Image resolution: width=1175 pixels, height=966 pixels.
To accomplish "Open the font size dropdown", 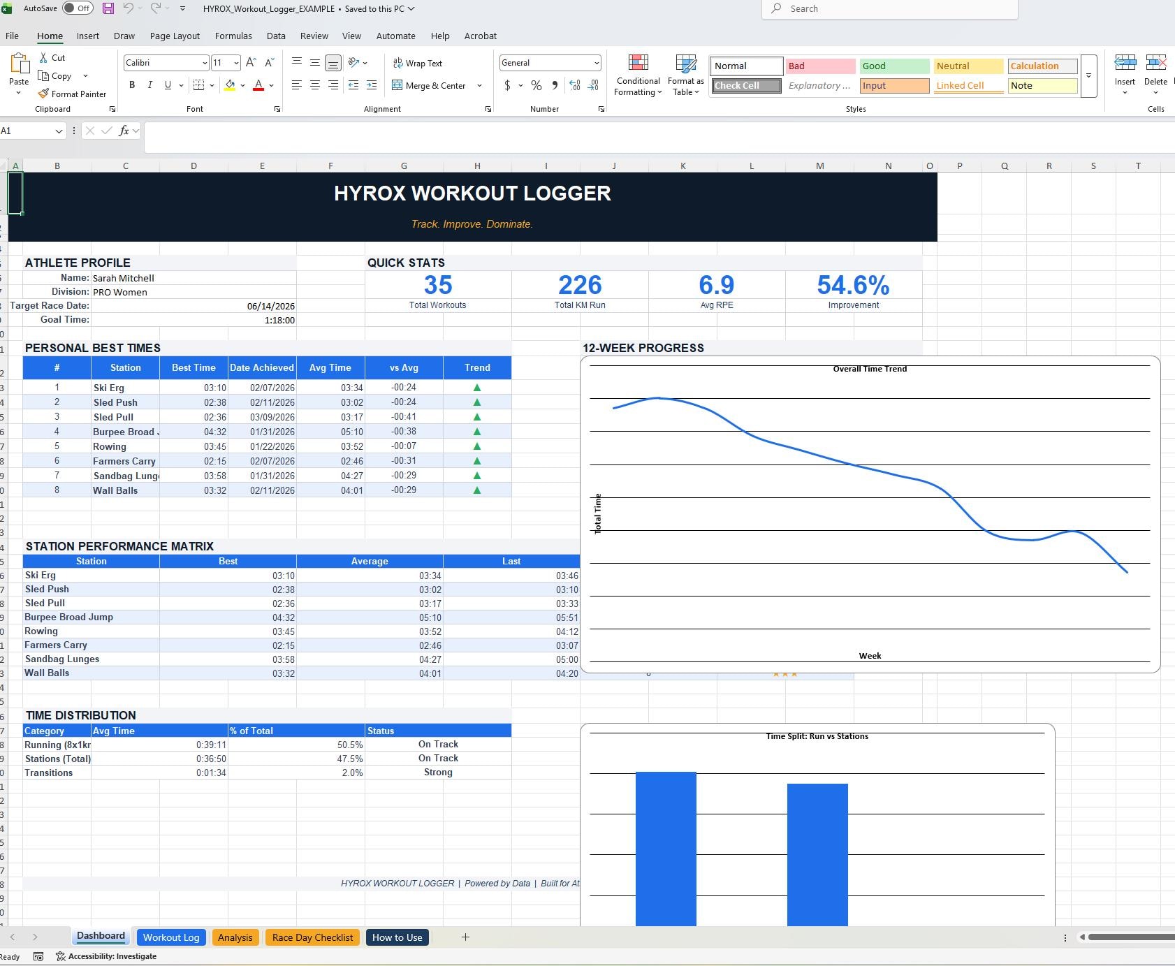I will [236, 63].
